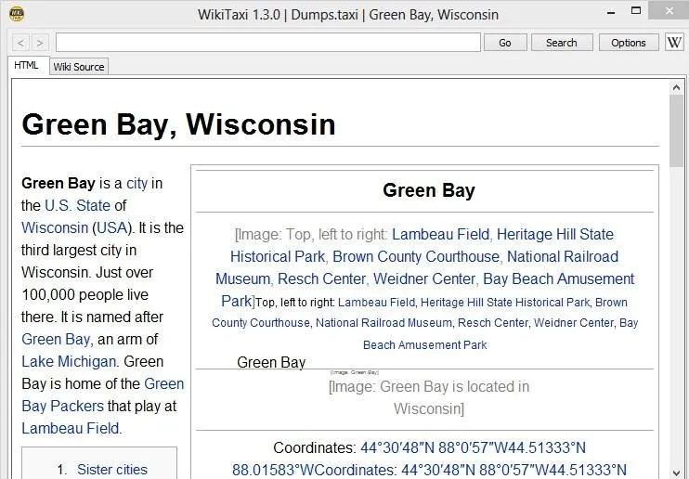Click the Go button
The width and height of the screenshot is (689, 479).
(505, 43)
